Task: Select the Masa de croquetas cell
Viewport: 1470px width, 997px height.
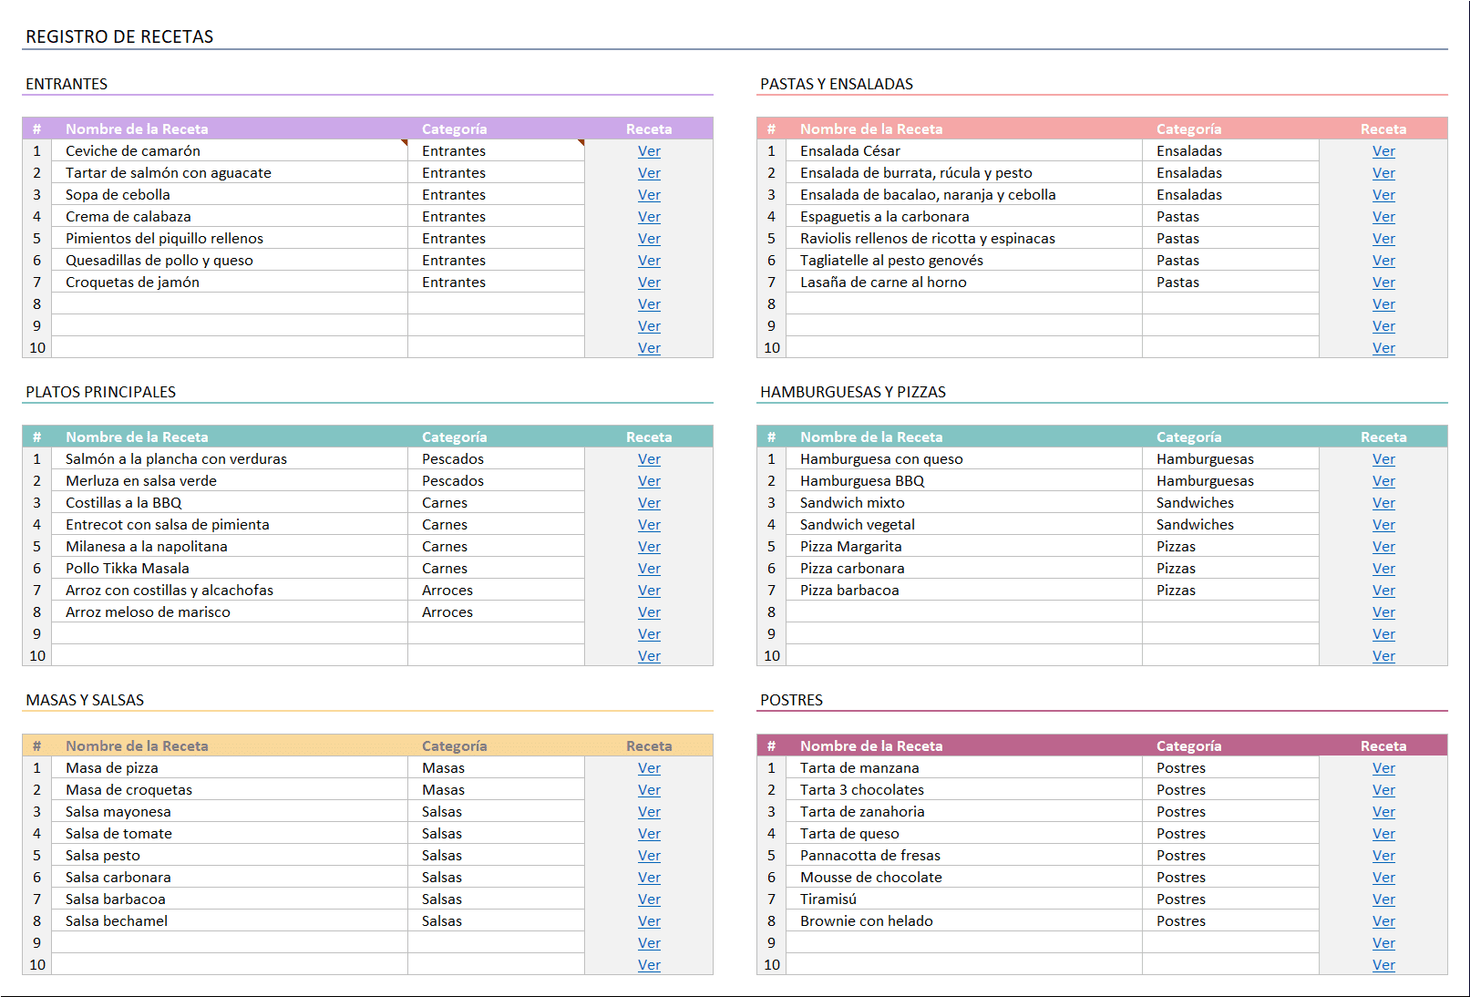Action: (x=230, y=790)
